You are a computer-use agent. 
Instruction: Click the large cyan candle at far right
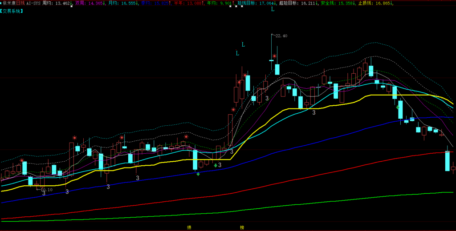tap(447, 161)
